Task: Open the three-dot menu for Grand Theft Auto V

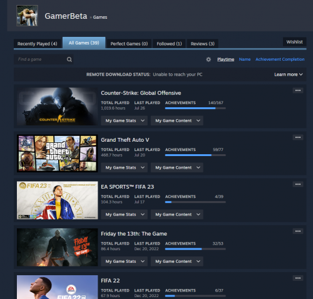Action: pyautogui.click(x=298, y=137)
